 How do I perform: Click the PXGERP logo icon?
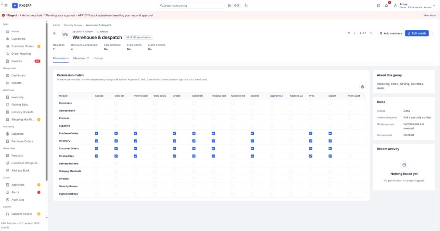pos(15,6)
